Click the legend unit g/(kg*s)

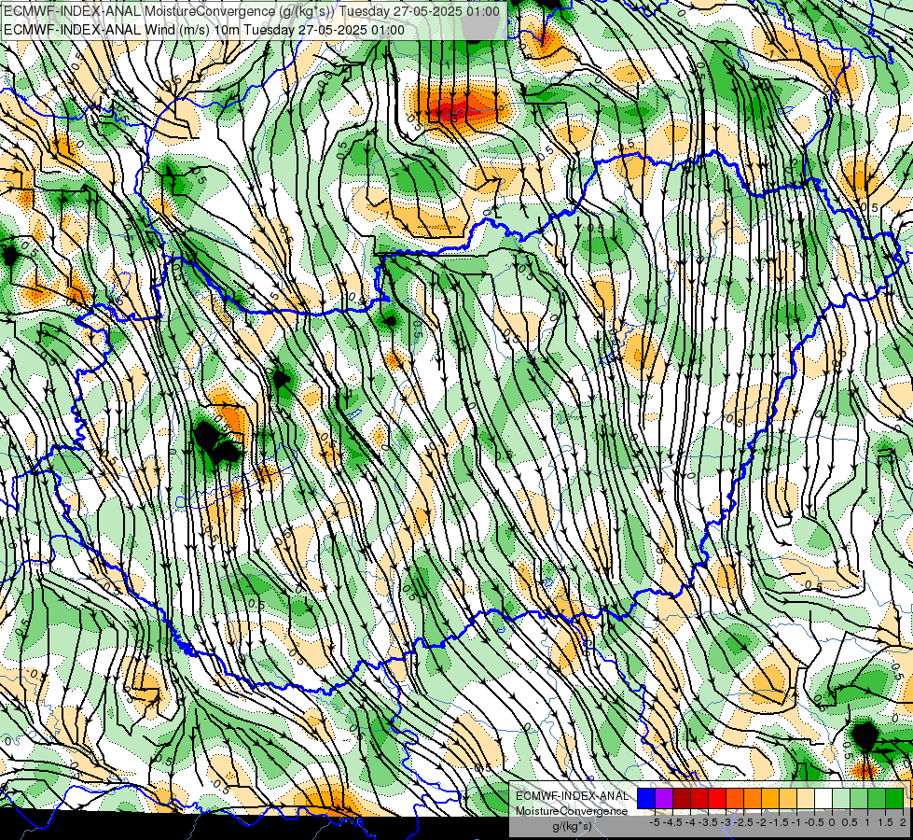point(572,826)
